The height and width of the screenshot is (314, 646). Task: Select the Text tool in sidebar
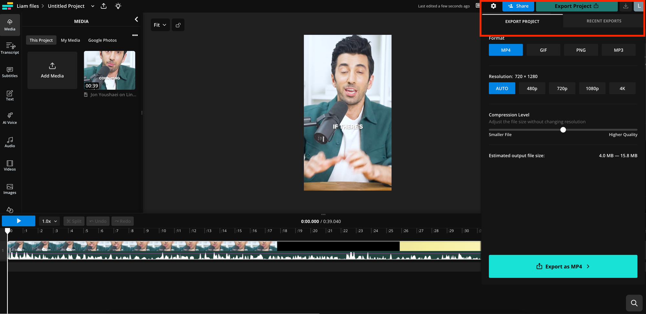coord(10,95)
